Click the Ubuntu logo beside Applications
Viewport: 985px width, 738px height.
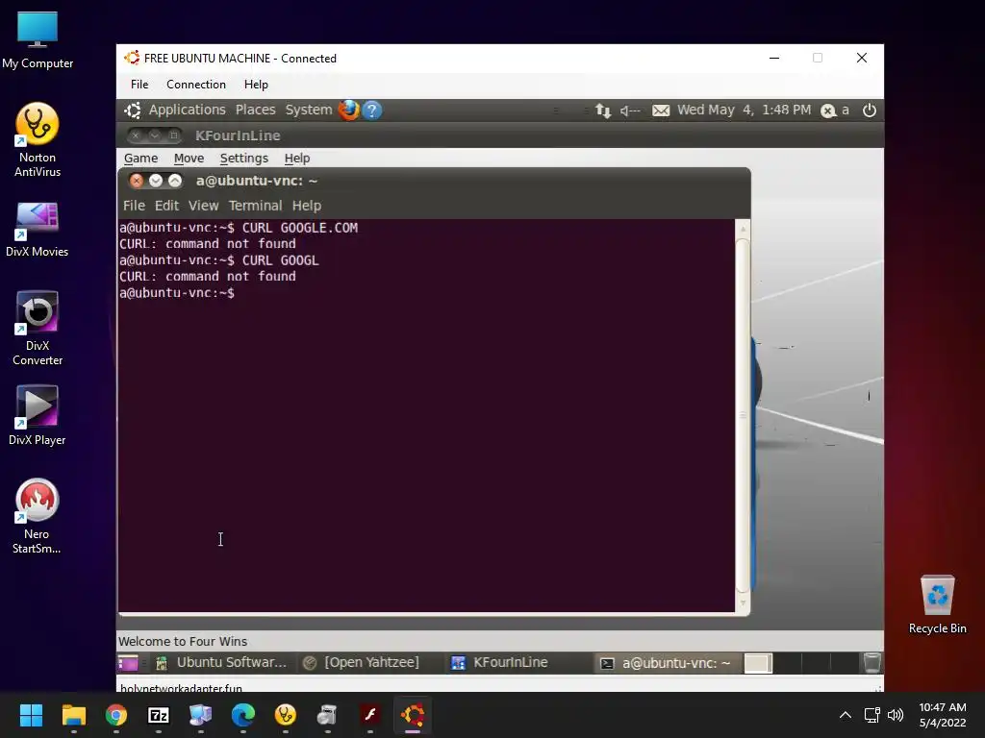point(133,111)
